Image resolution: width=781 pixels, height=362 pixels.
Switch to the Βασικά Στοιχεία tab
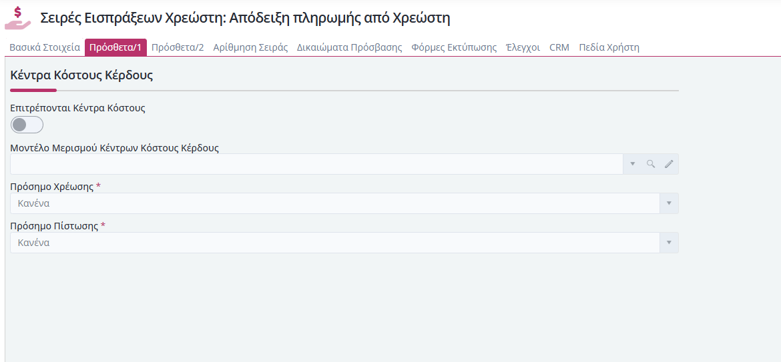pyautogui.click(x=45, y=48)
